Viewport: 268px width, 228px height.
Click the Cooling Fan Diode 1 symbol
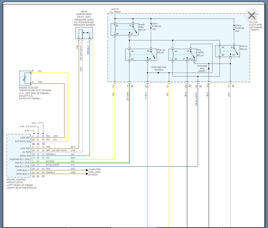click(x=209, y=68)
